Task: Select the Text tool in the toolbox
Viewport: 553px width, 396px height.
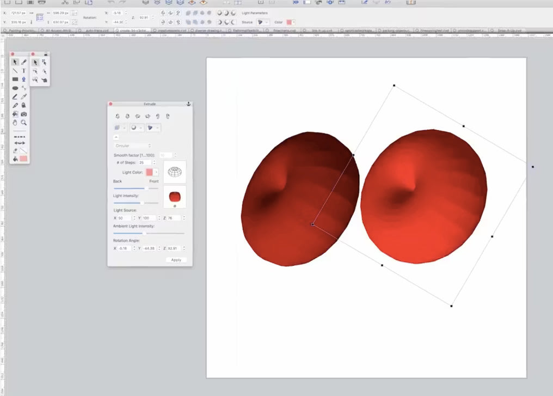Action: pos(23,70)
